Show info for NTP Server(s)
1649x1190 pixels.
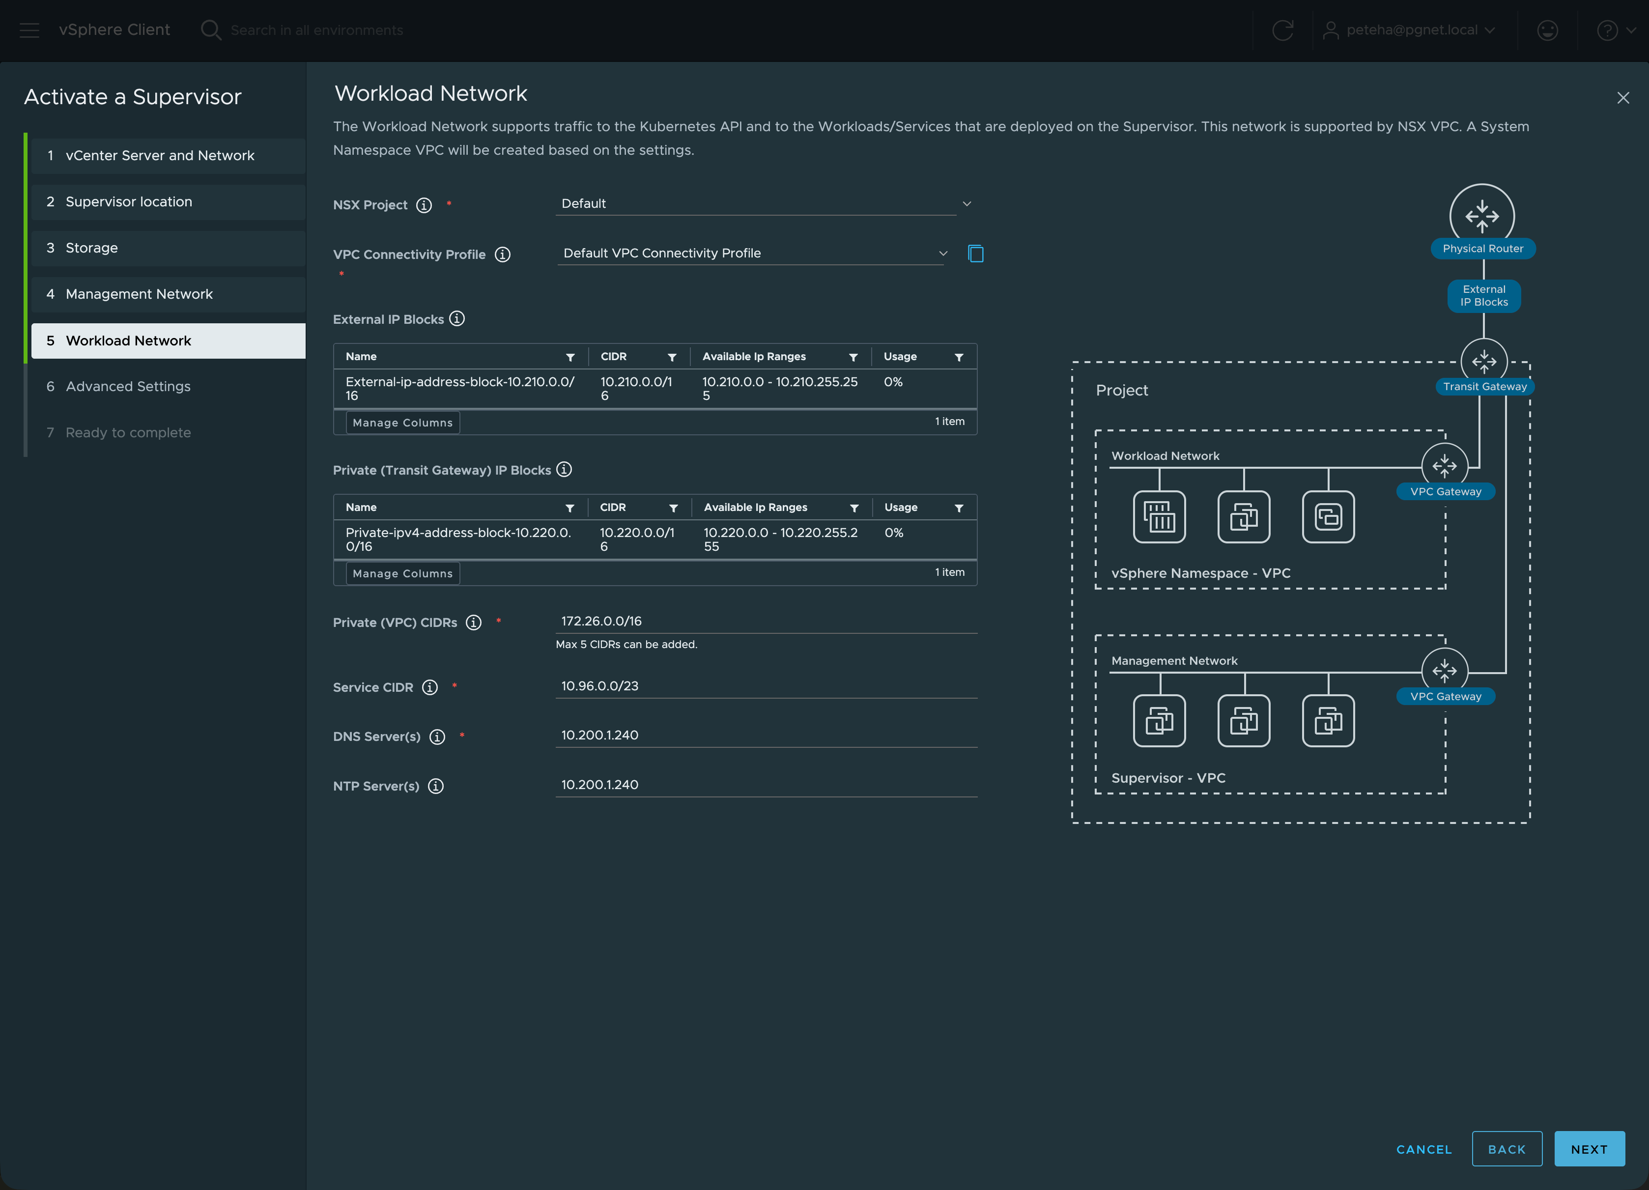pyautogui.click(x=435, y=786)
